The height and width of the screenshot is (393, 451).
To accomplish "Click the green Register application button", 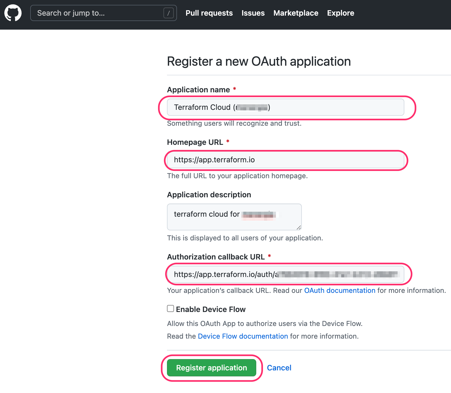I will [x=211, y=368].
